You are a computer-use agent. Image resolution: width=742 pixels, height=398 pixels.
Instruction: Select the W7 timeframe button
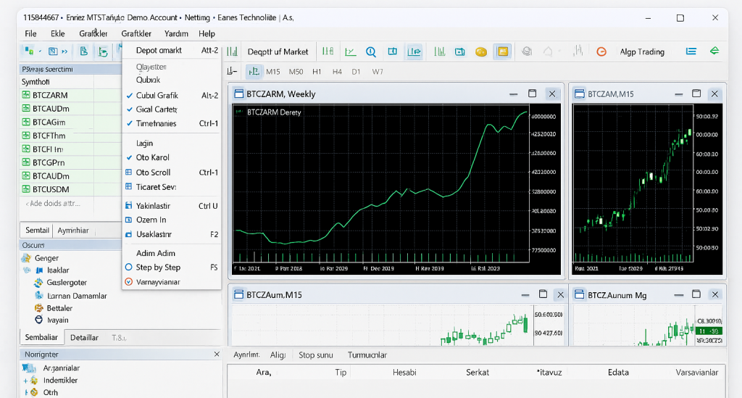click(x=377, y=72)
